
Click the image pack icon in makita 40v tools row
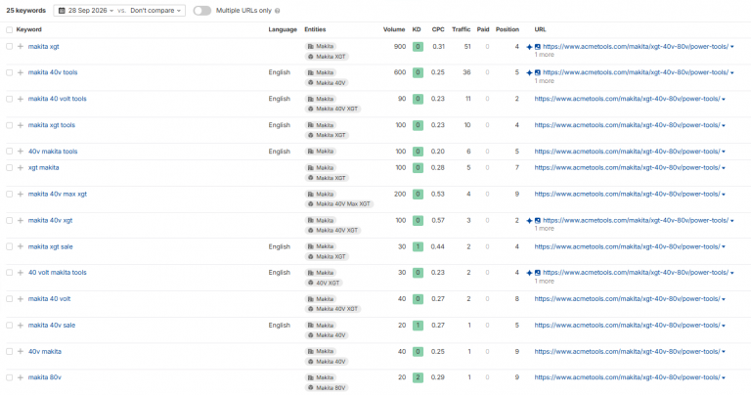pyautogui.click(x=538, y=72)
